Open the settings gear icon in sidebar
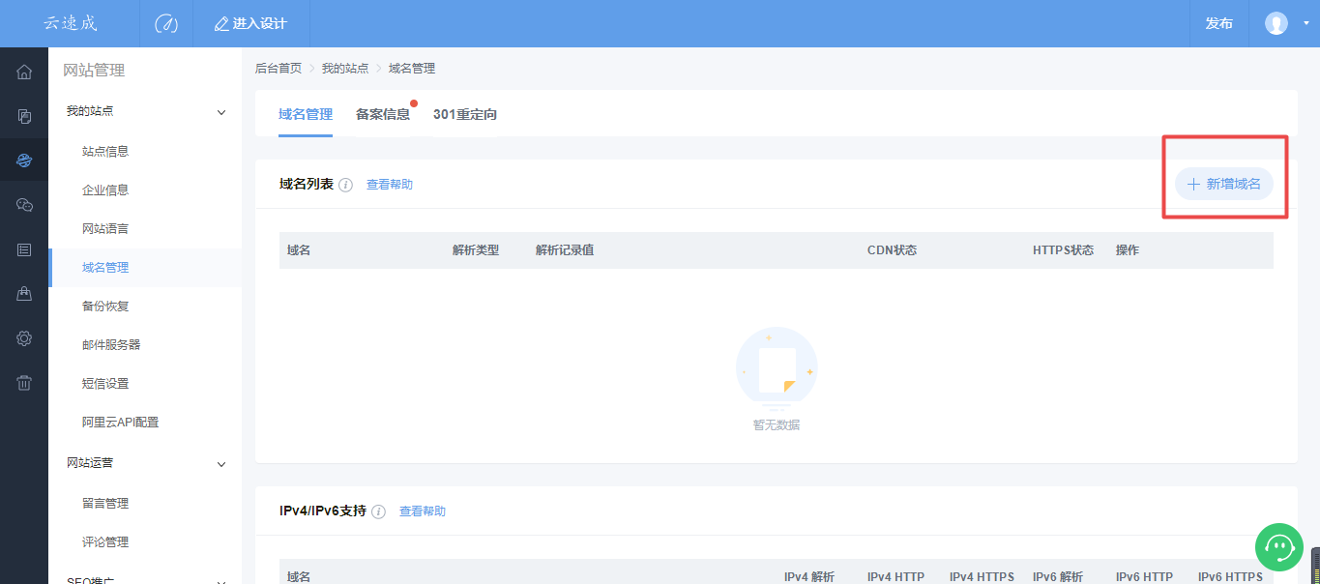Screen dimensions: 1320x584 click(24, 338)
